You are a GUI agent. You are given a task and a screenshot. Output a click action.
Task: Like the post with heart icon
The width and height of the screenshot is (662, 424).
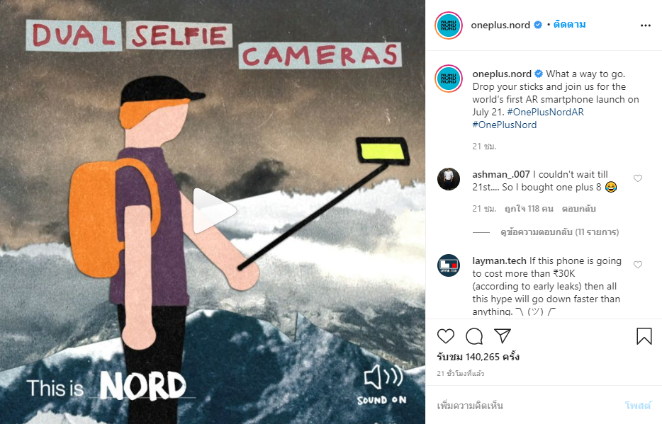tap(445, 336)
